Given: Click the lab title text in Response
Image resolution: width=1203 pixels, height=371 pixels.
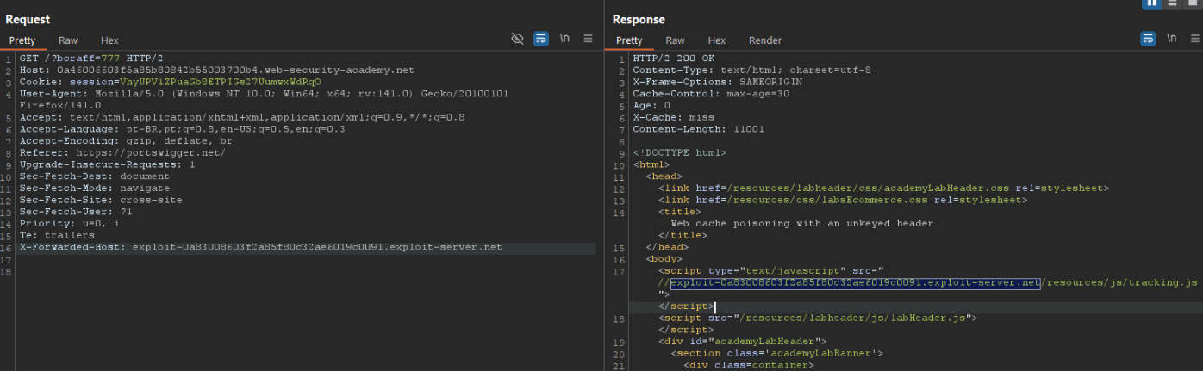Looking at the screenshot, I should point(802,223).
